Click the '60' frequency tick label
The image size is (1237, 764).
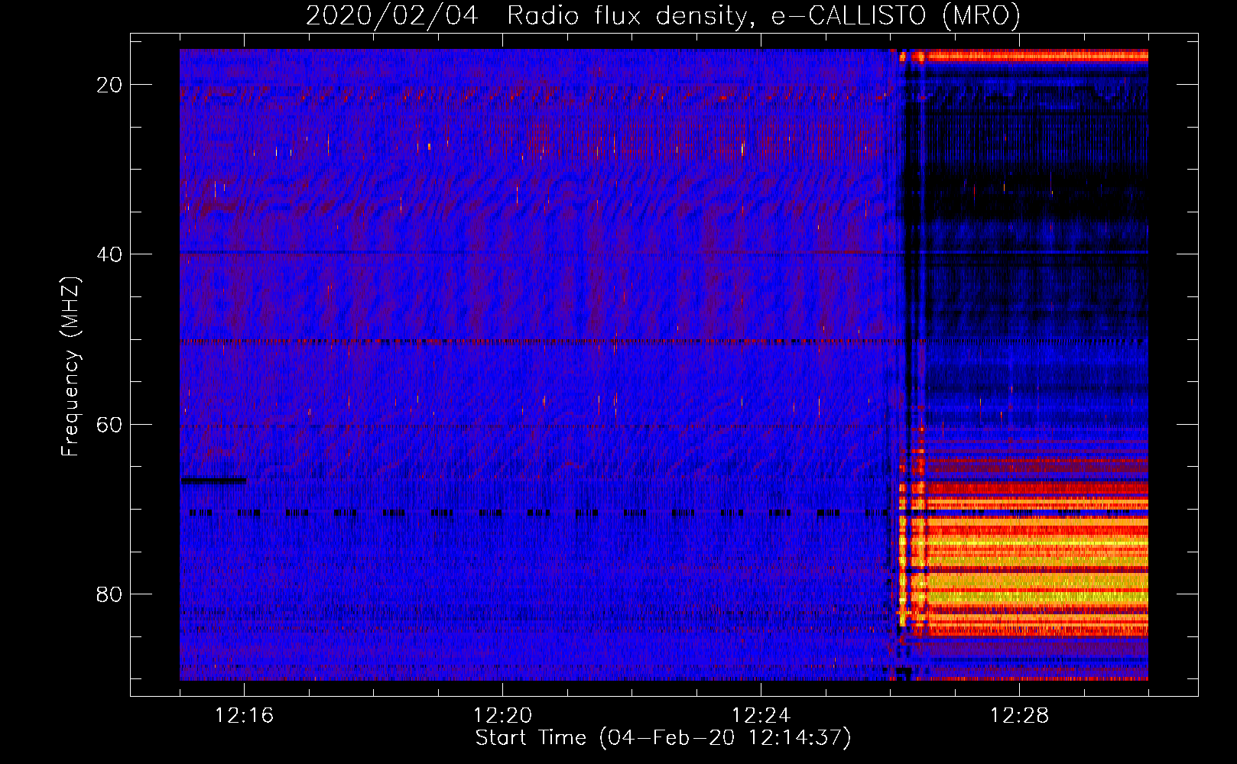click(x=109, y=424)
